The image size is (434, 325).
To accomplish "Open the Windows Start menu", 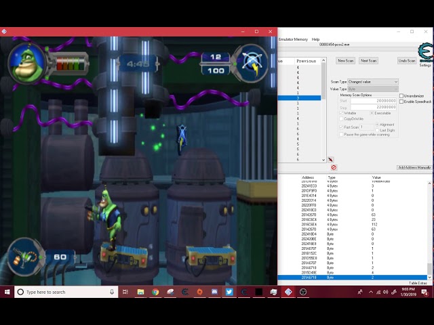I will (7, 292).
